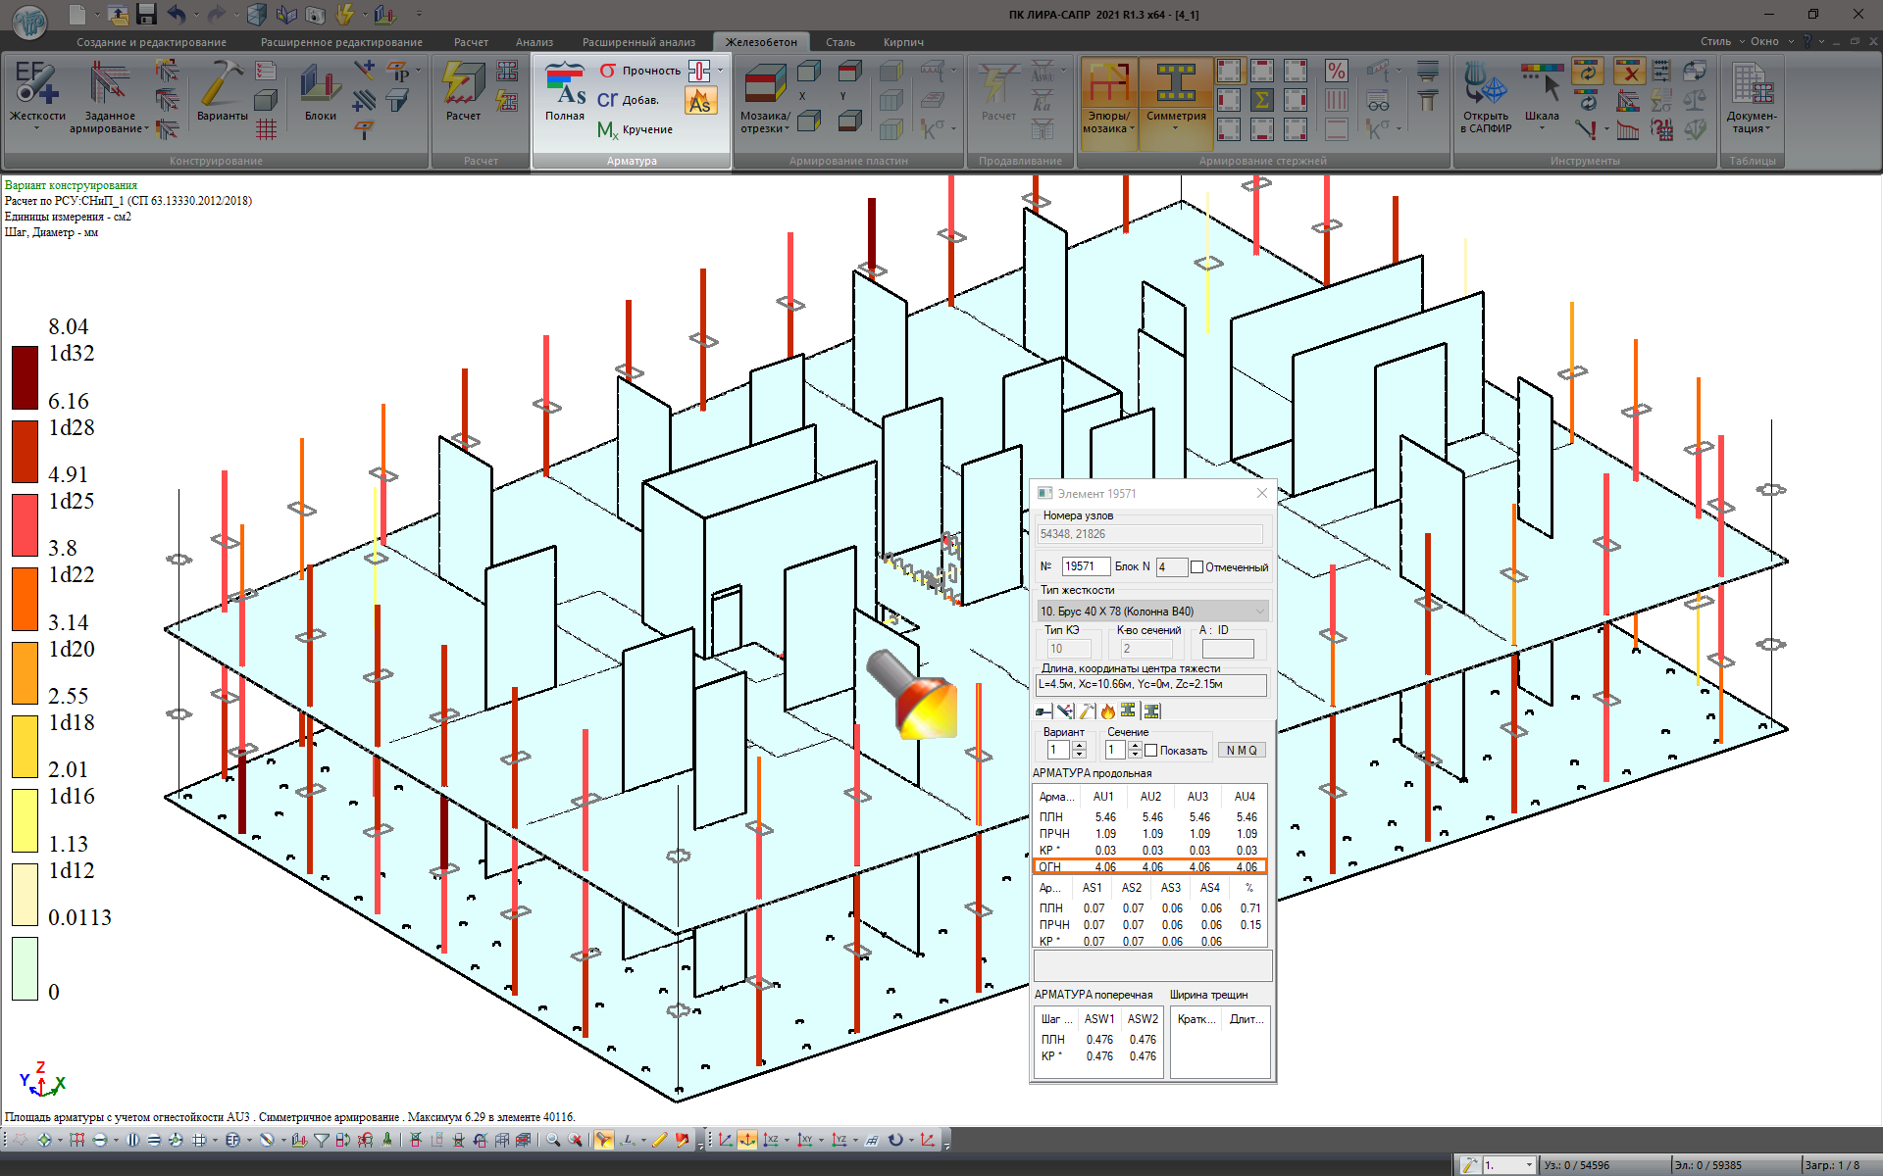Click the Прочность reinforcement button

click(x=639, y=71)
